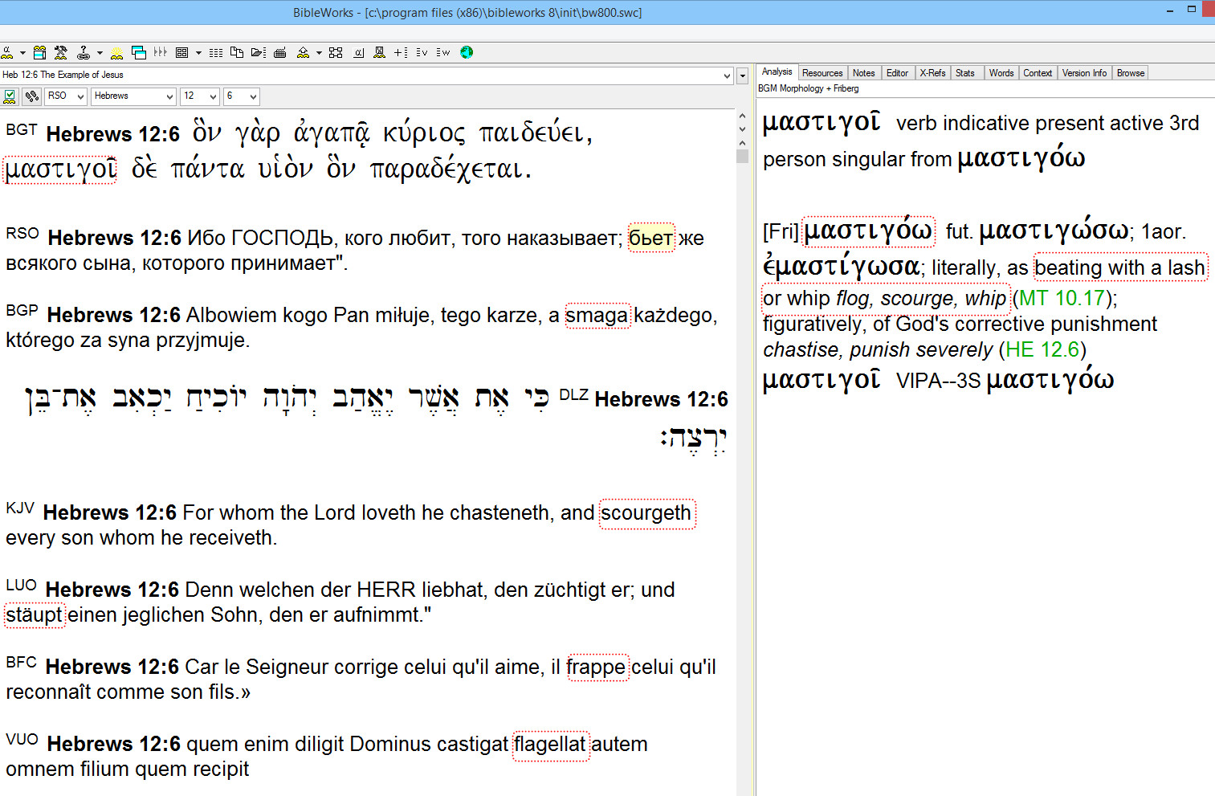Click the green globe icon
This screenshot has height=796, width=1215.
[467, 52]
